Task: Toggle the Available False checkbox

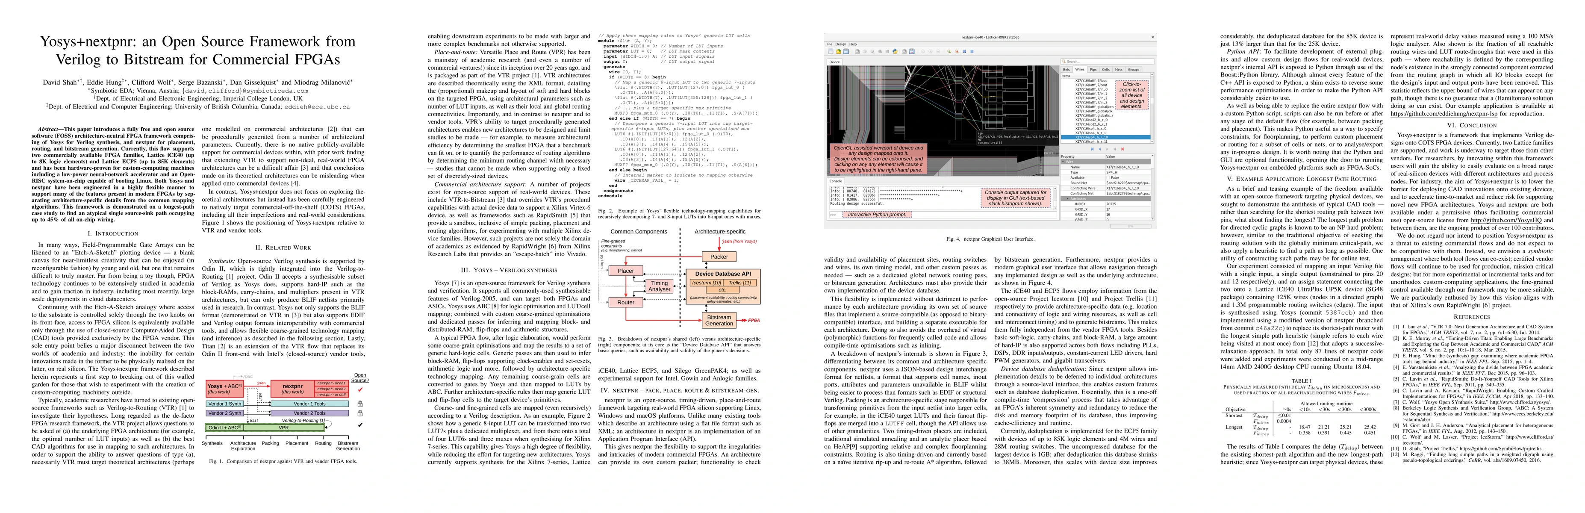Action: [x=1108, y=178]
